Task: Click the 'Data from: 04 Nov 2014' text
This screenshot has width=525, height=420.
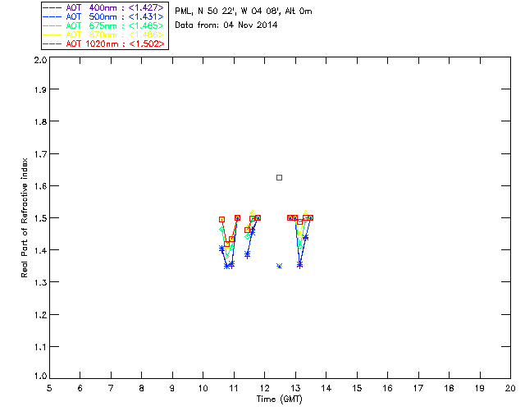Action: tap(226, 25)
